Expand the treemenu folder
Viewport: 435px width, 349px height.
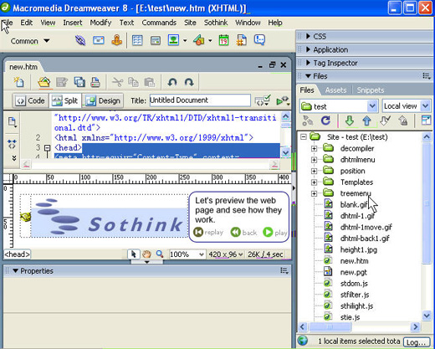click(x=315, y=193)
